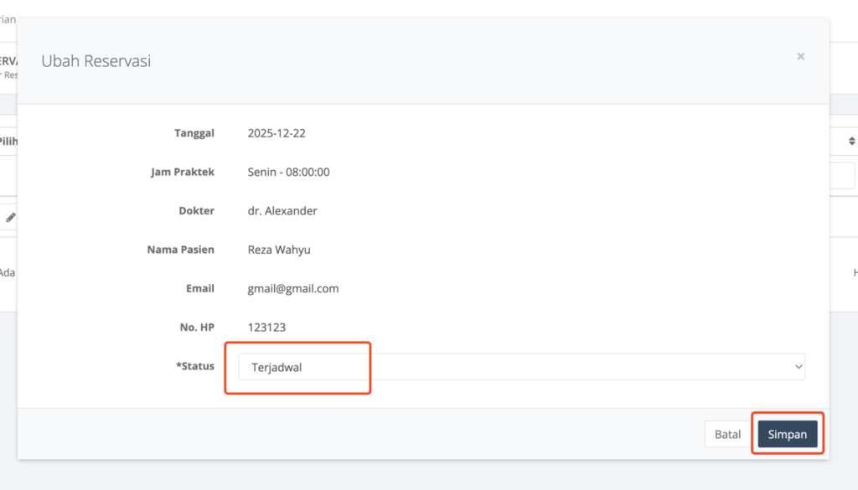The height and width of the screenshot is (490, 858).
Task: Cancel changes with the Batal button
Action: pyautogui.click(x=727, y=435)
